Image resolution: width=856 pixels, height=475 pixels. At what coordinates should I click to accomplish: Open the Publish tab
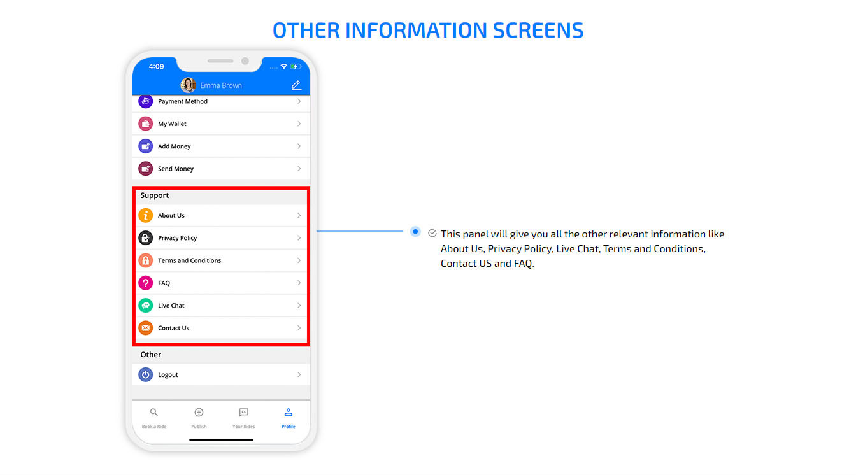(199, 418)
